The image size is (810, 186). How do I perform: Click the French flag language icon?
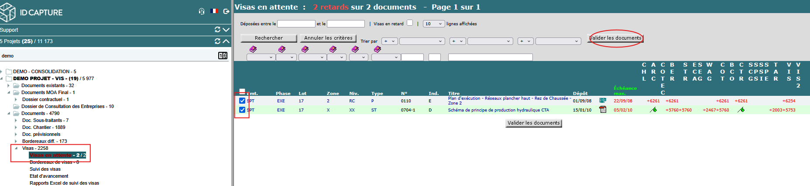pos(214,11)
